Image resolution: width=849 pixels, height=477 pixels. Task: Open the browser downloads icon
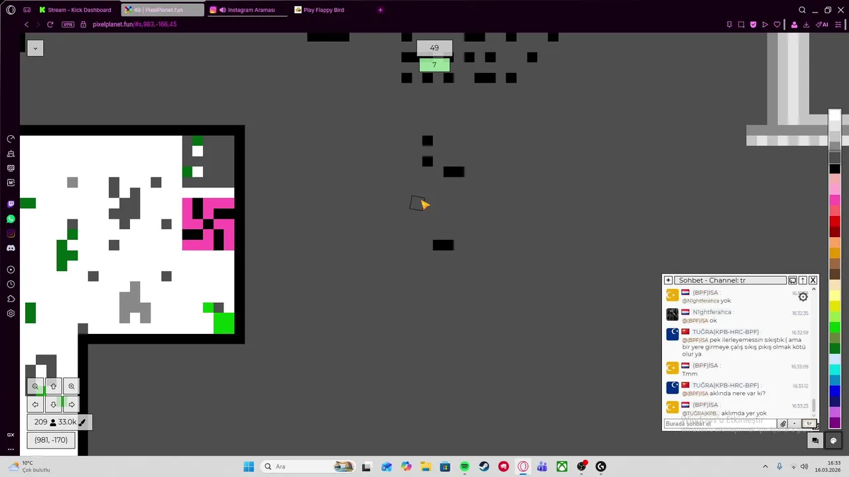coord(806,25)
